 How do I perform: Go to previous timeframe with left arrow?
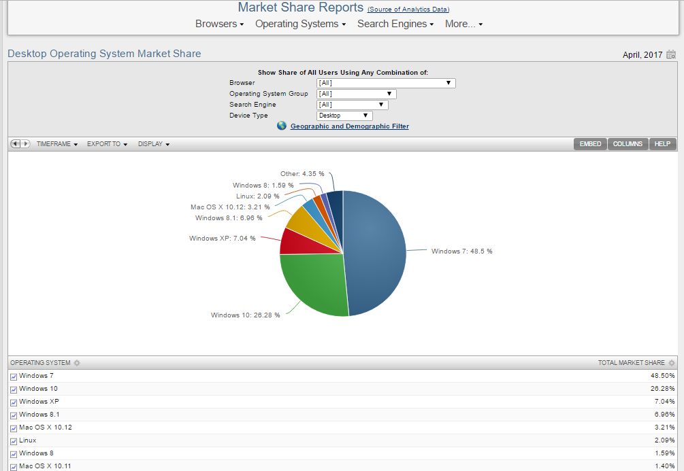(x=15, y=144)
